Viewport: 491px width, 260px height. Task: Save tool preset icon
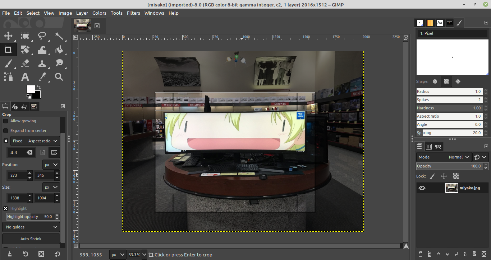[10, 254]
